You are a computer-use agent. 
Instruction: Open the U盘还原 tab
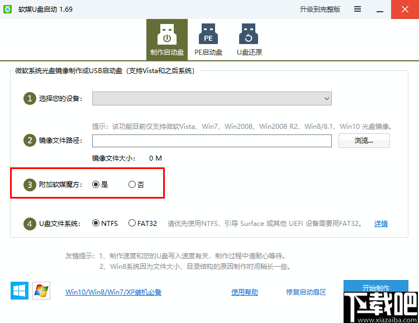(249, 40)
